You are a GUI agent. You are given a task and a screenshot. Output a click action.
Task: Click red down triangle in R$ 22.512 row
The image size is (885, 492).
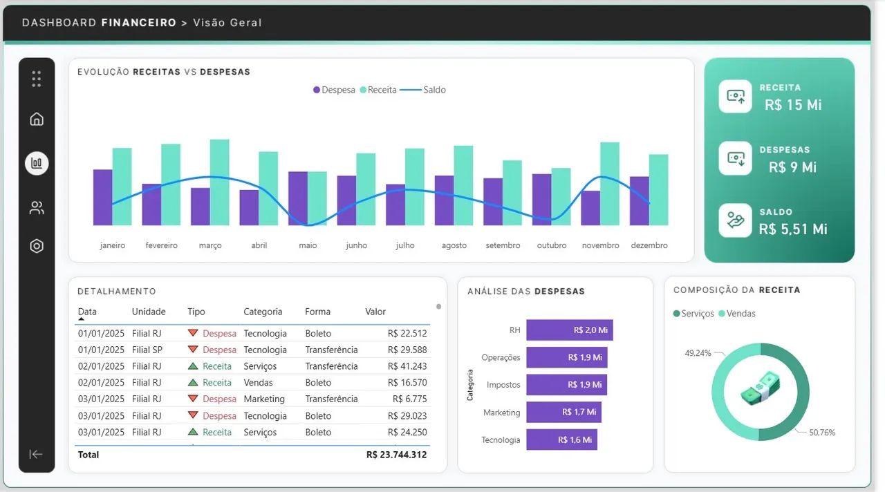click(x=193, y=333)
